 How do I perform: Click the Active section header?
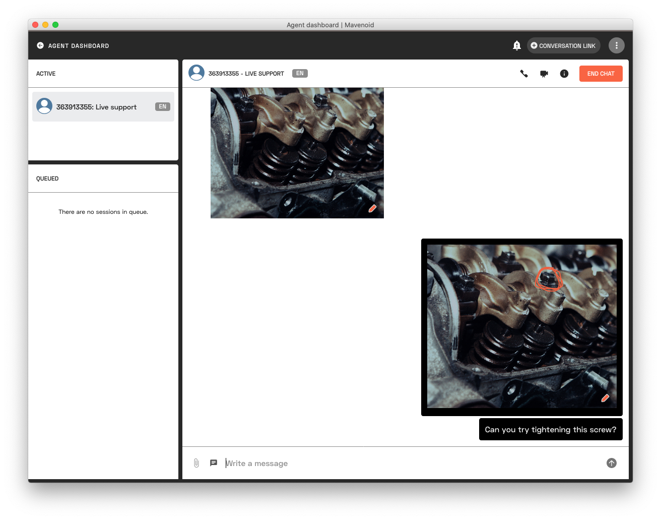(x=46, y=74)
